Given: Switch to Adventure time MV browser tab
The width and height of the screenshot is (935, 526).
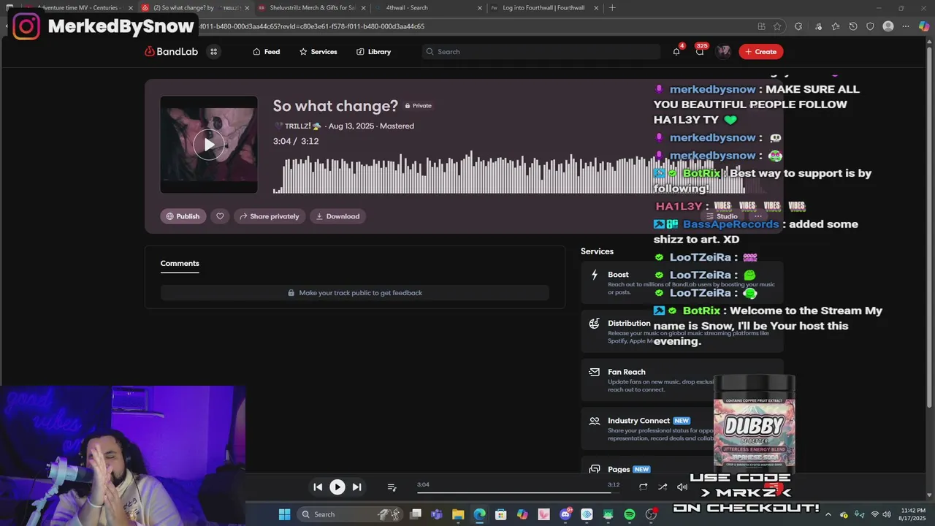Looking at the screenshot, I should (79, 8).
